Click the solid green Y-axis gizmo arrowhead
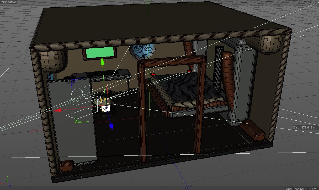319x190 pixels. pos(103,62)
